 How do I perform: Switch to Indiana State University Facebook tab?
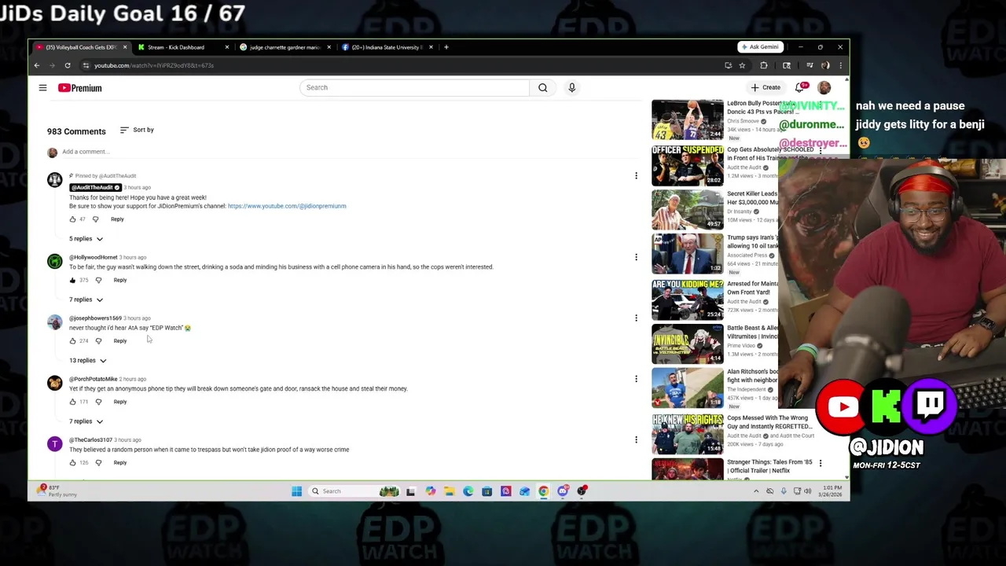[385, 47]
